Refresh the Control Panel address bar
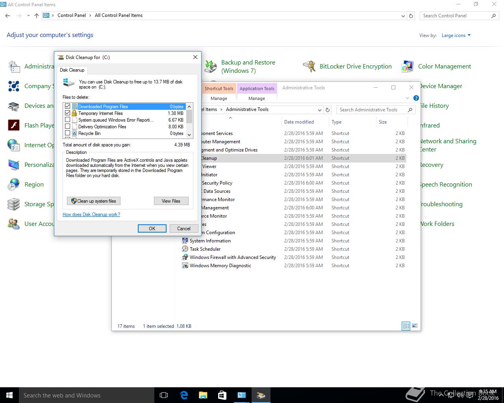Screen dimensions: 504x403 (x=411, y=16)
